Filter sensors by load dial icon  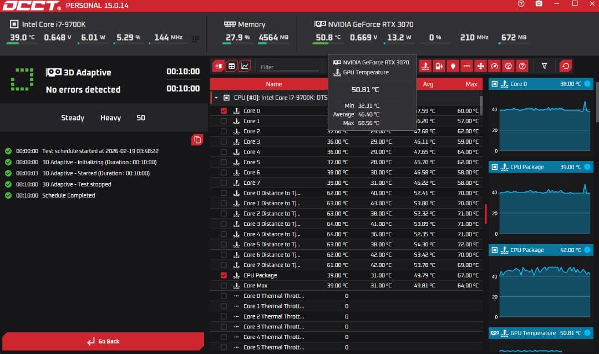pos(508,66)
